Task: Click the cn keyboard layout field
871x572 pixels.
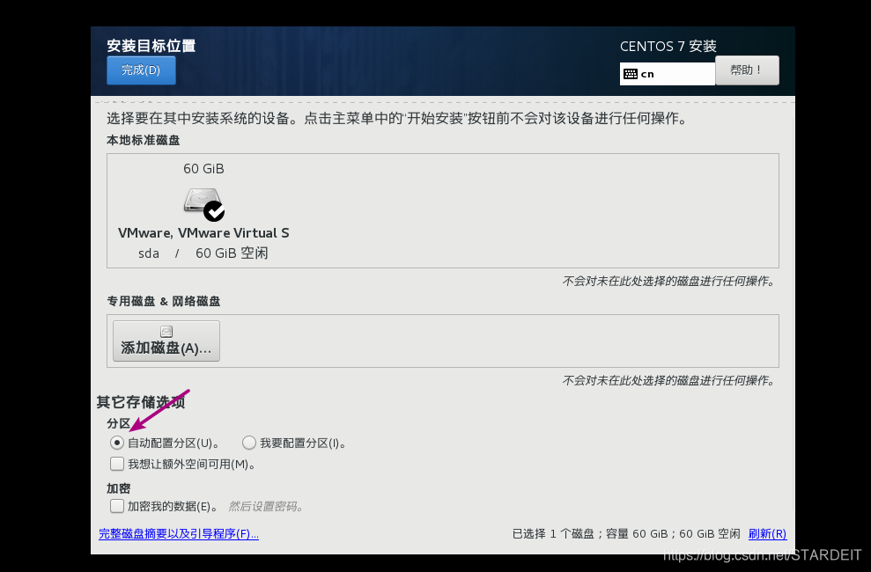Action: coord(668,74)
